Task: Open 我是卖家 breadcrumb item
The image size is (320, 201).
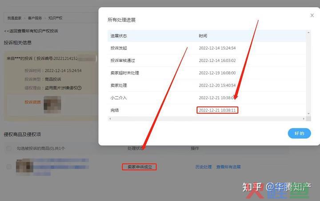Action: tap(14, 18)
